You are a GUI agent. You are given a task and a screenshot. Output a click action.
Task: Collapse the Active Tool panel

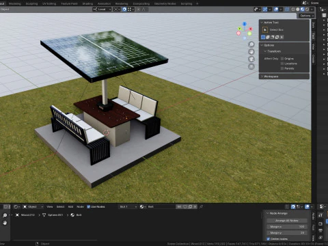coord(262,23)
